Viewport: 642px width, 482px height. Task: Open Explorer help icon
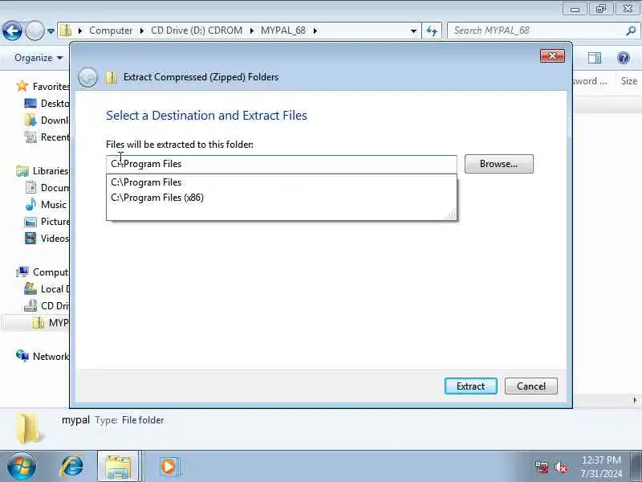tap(624, 58)
